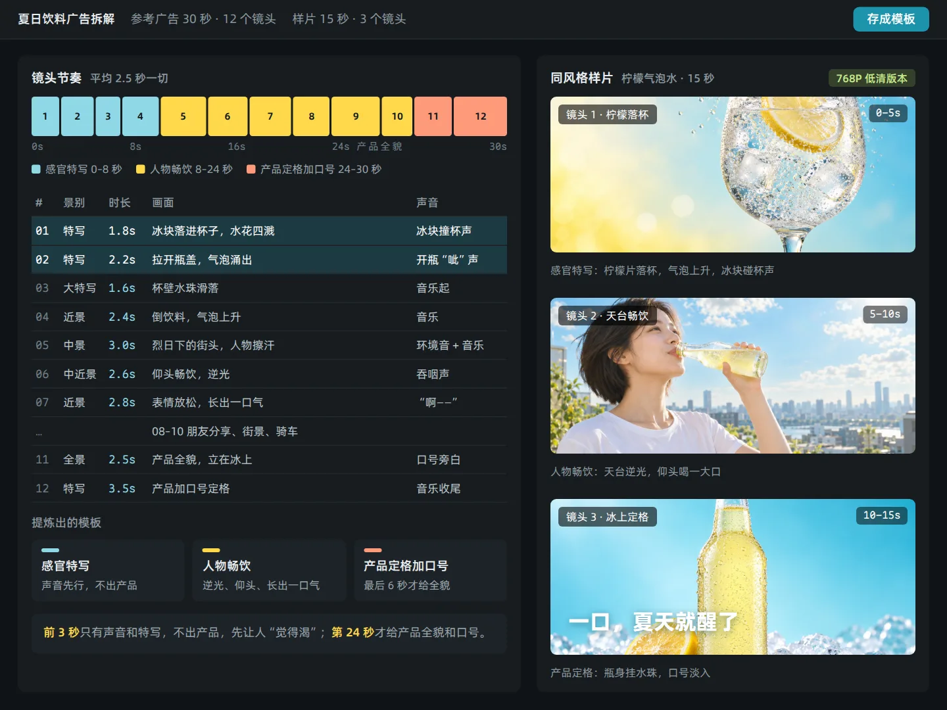Select segment 2 on the 镜头节奏 timeline
The width and height of the screenshot is (947, 710).
(x=77, y=116)
